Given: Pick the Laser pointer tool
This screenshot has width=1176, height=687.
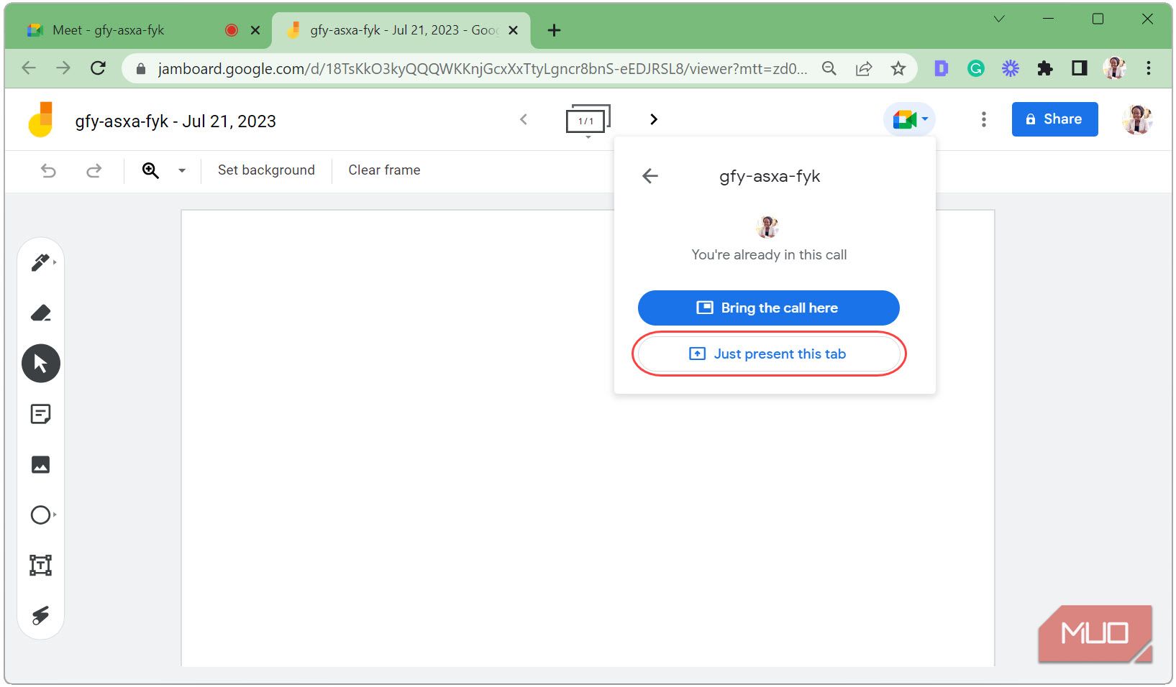Looking at the screenshot, I should tap(41, 615).
